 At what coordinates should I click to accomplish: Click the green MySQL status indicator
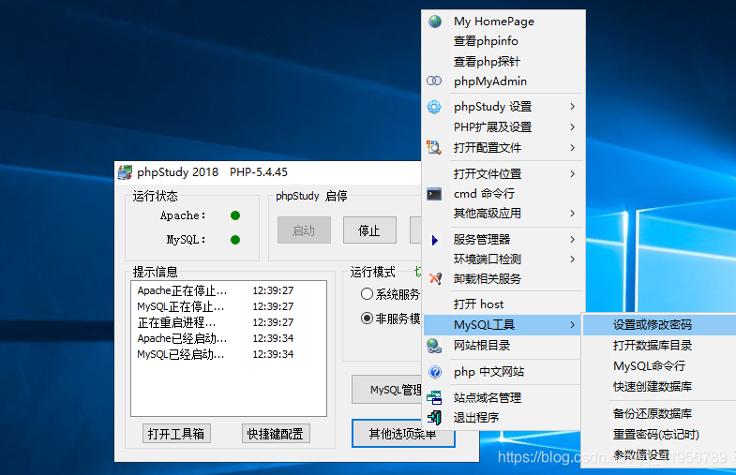[x=235, y=240]
